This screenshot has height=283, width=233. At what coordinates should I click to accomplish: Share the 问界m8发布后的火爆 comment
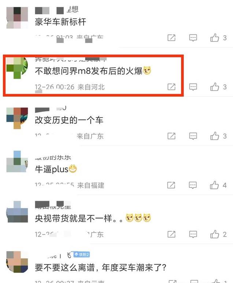pyautogui.click(x=171, y=87)
